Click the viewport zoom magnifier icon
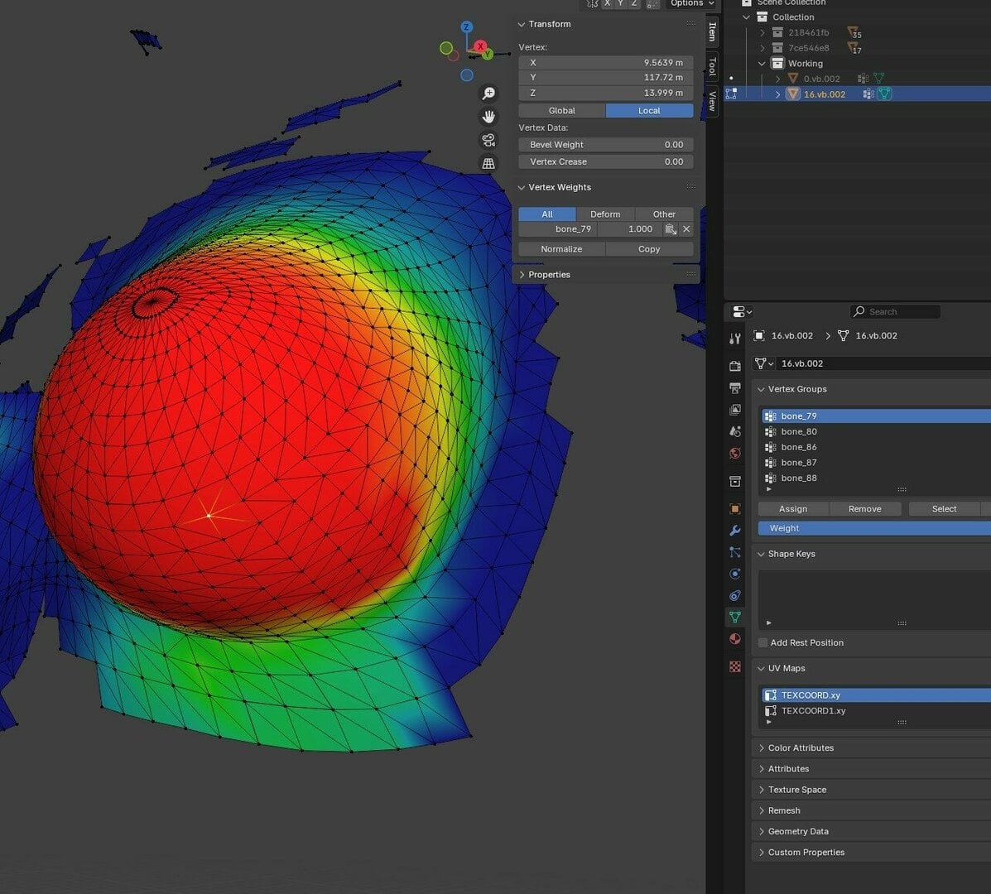Viewport: 991px width, 894px height. (488, 94)
